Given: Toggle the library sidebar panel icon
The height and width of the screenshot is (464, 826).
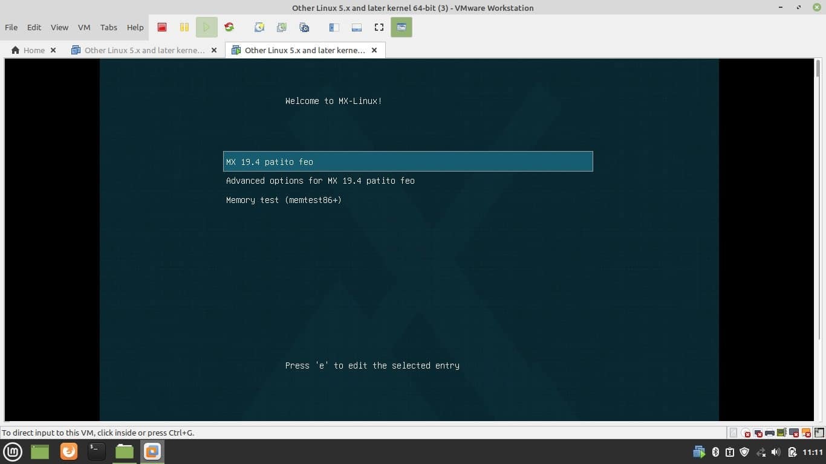Looking at the screenshot, I should [334, 27].
